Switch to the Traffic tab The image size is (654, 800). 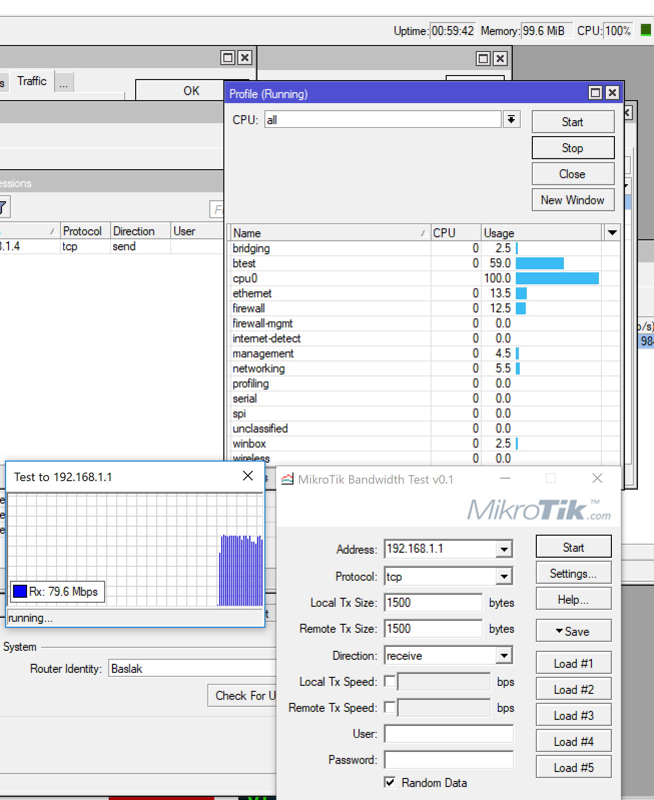[x=32, y=81]
